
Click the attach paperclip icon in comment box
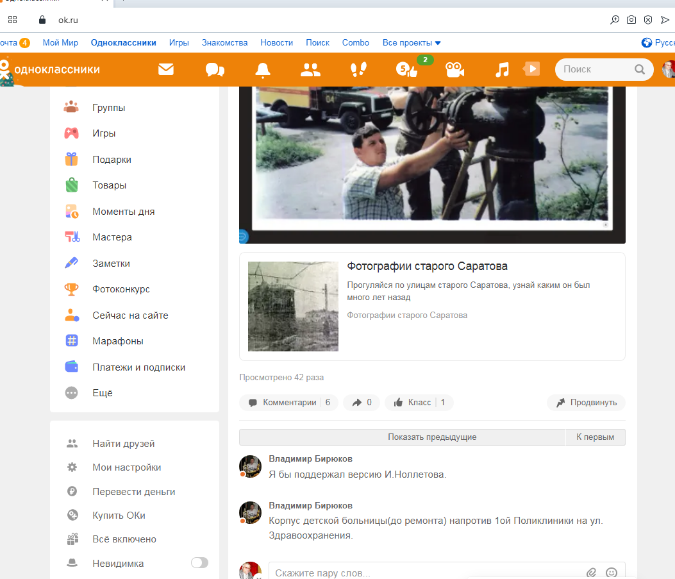pyautogui.click(x=592, y=573)
